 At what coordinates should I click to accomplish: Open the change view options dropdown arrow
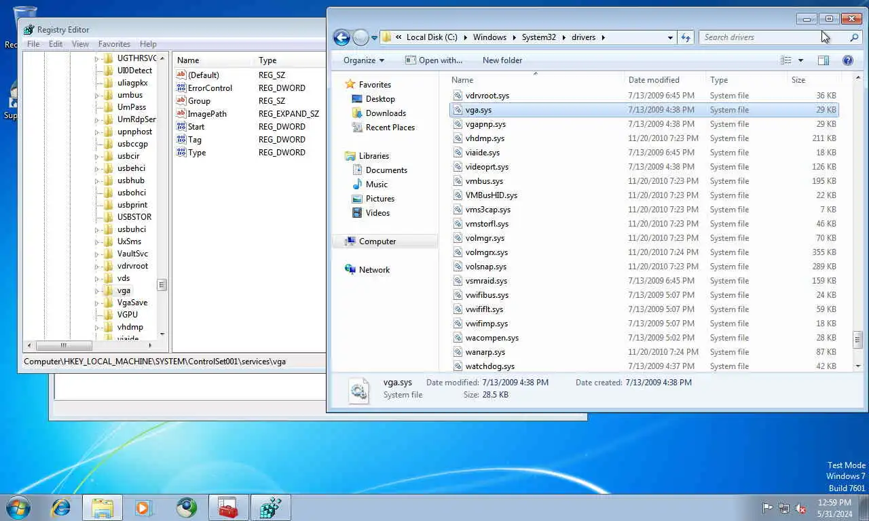(x=801, y=60)
